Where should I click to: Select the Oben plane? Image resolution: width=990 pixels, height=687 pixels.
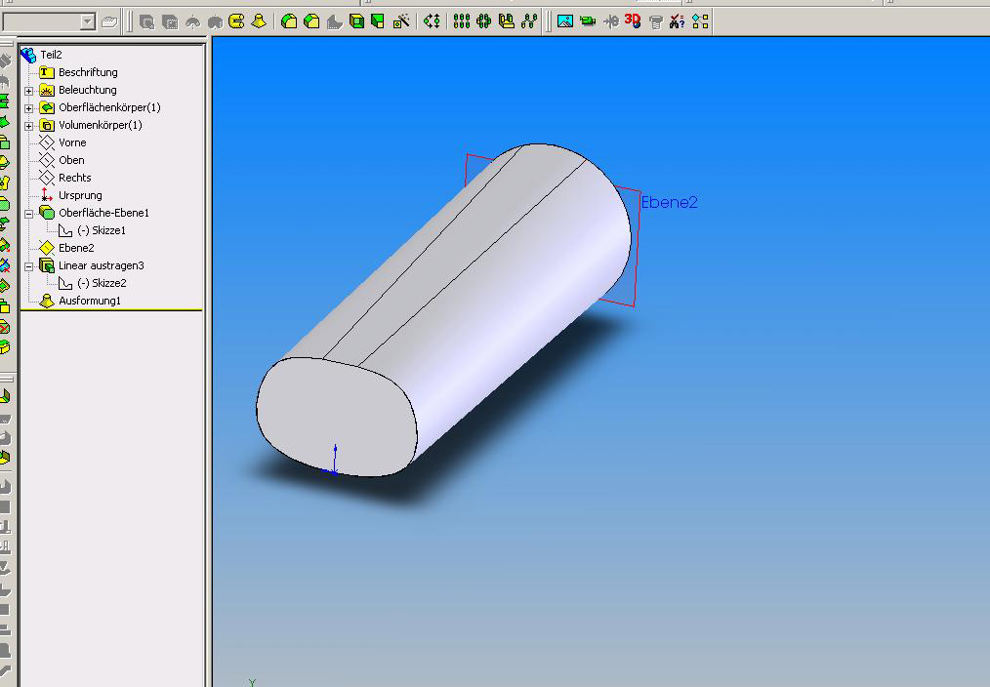pyautogui.click(x=70, y=160)
